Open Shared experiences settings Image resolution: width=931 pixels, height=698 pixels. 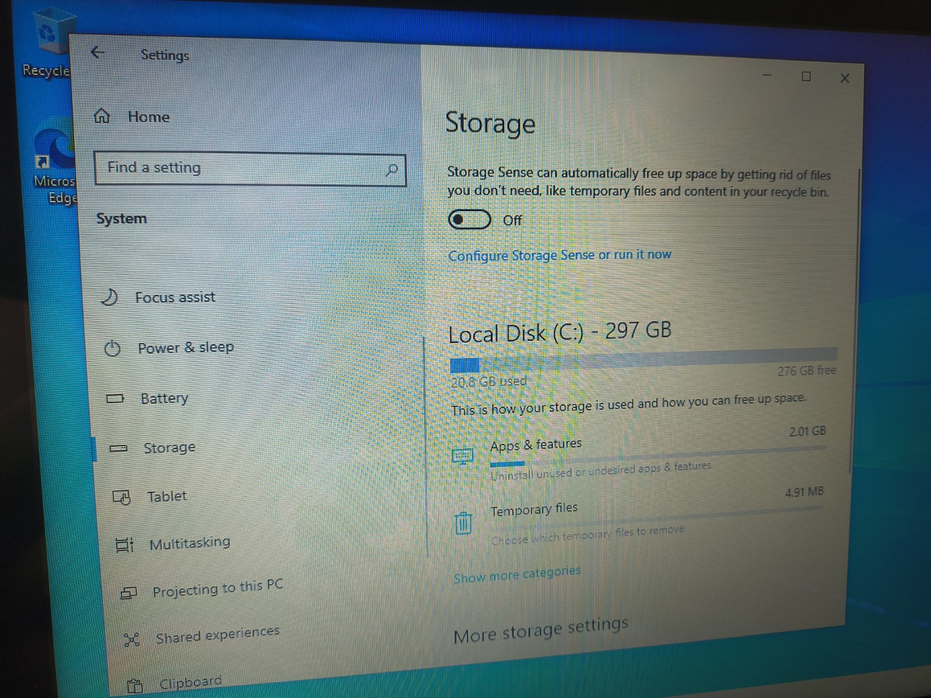pyautogui.click(x=218, y=635)
